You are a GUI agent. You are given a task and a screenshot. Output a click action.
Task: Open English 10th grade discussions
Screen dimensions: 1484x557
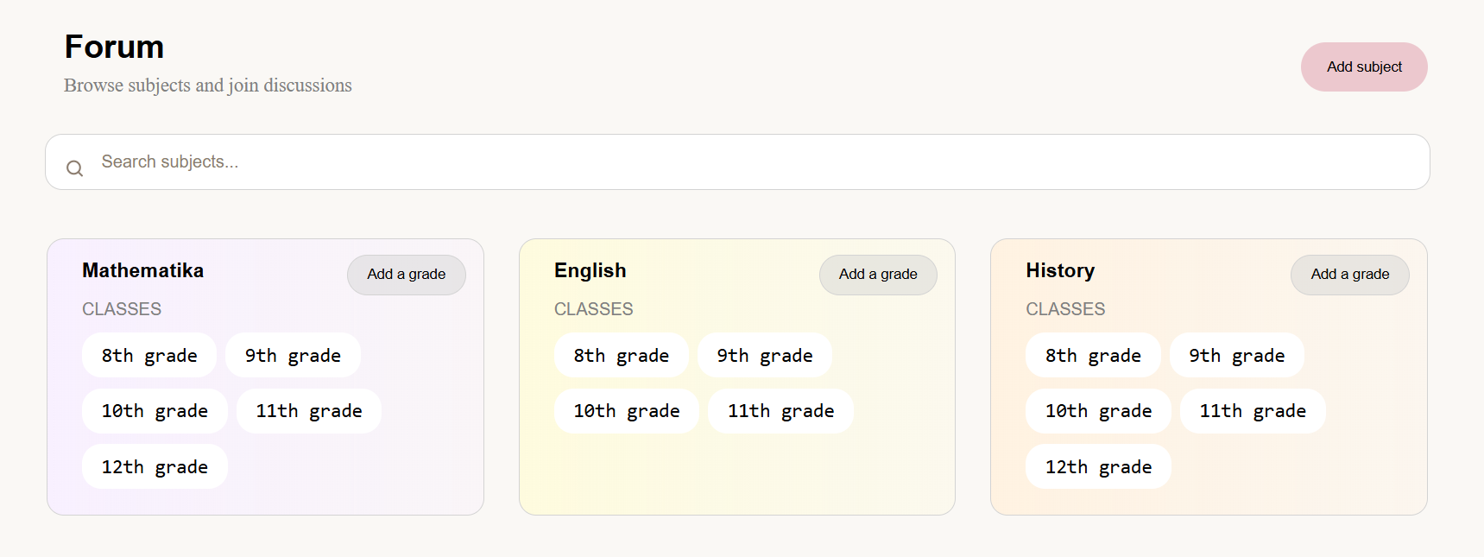click(626, 411)
